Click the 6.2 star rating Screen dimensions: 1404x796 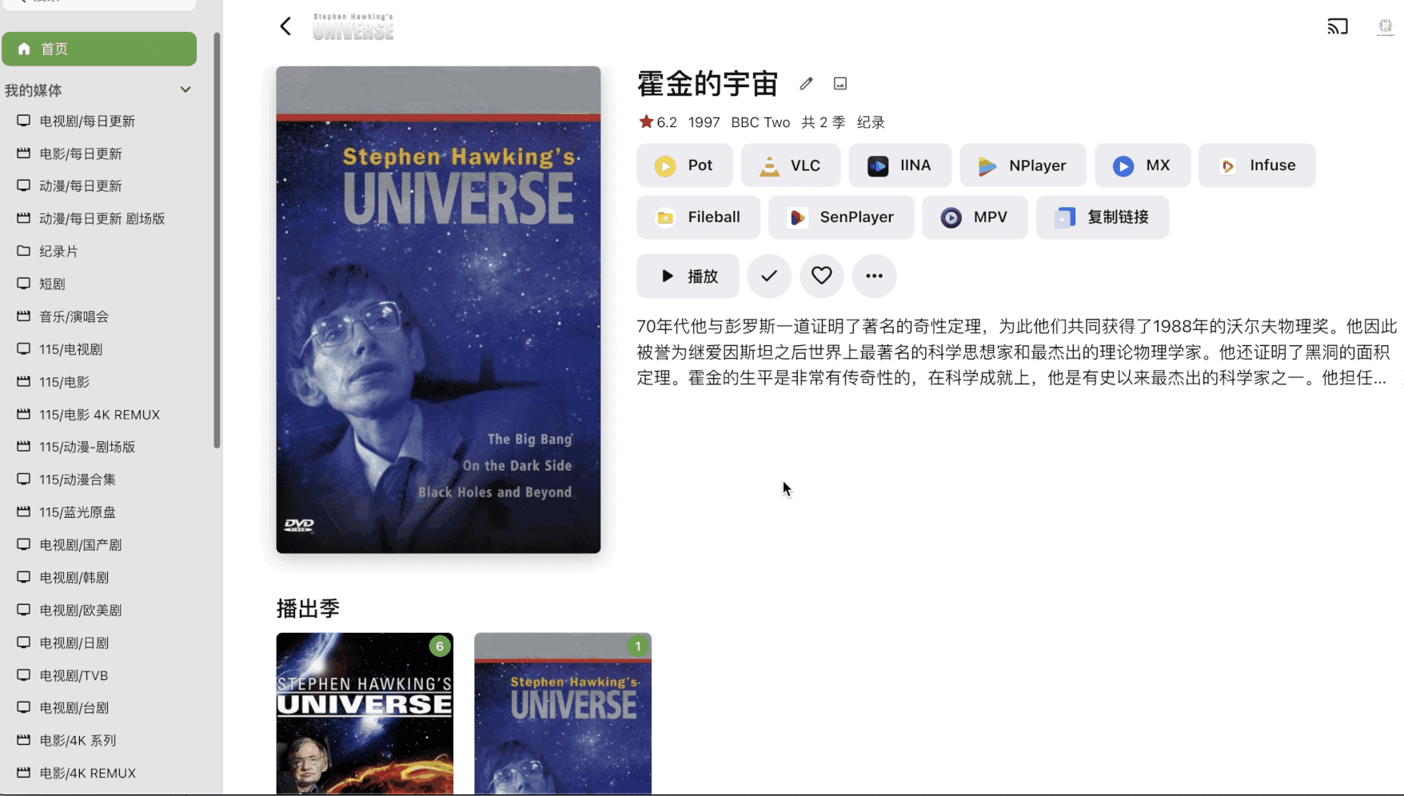tap(658, 122)
